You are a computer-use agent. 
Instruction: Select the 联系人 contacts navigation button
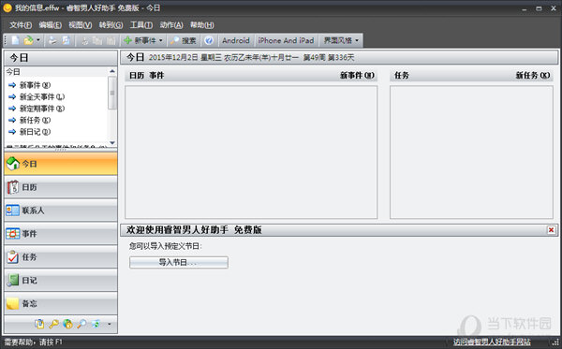(61, 211)
